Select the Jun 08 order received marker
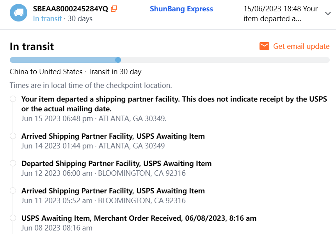This screenshot has height=234, width=336. click(x=13, y=218)
